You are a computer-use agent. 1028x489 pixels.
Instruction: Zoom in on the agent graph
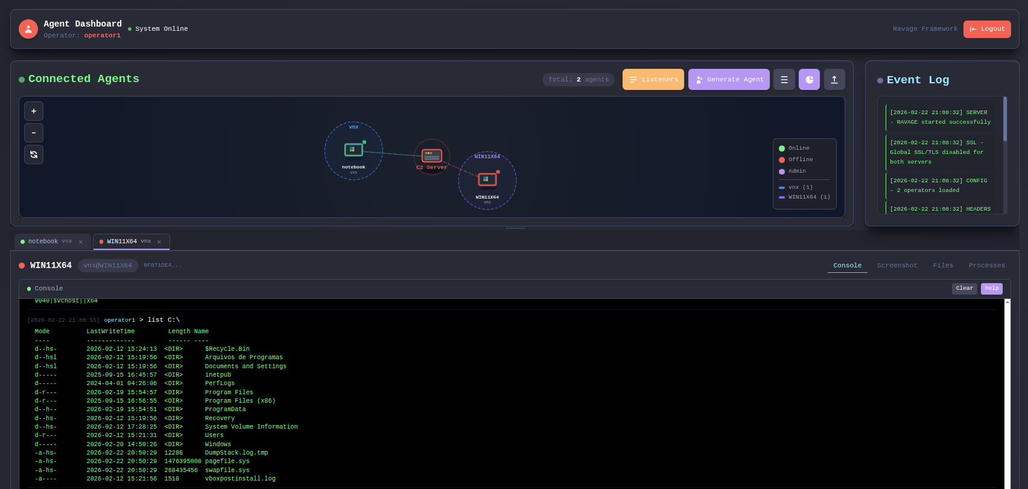point(34,111)
